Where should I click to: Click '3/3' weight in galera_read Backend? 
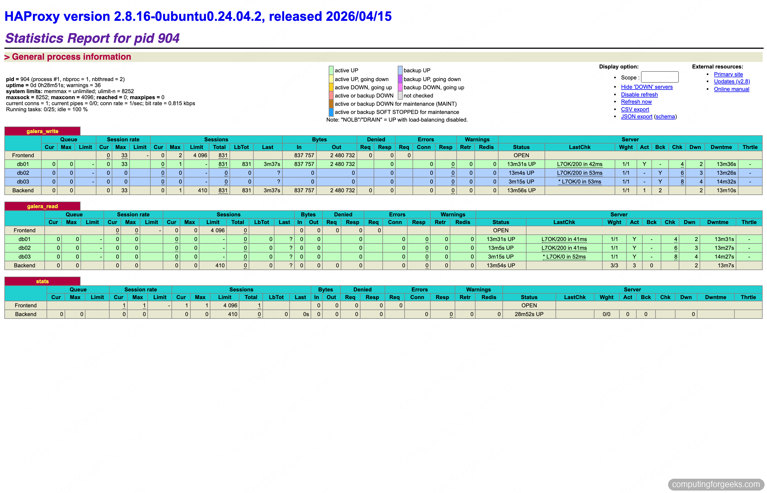(614, 265)
